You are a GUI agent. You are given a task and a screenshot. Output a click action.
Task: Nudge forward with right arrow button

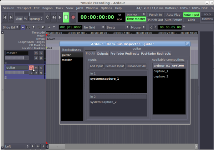pyautogui.click(x=155, y=27)
